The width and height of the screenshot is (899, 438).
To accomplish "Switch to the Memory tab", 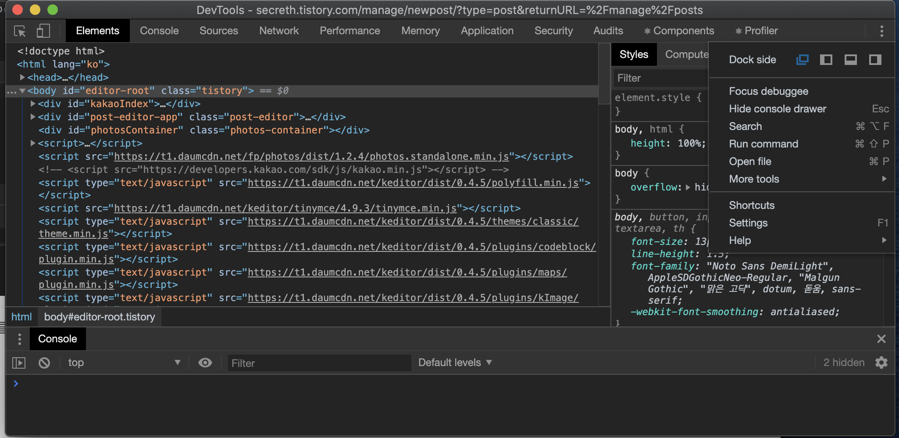I will tap(421, 31).
